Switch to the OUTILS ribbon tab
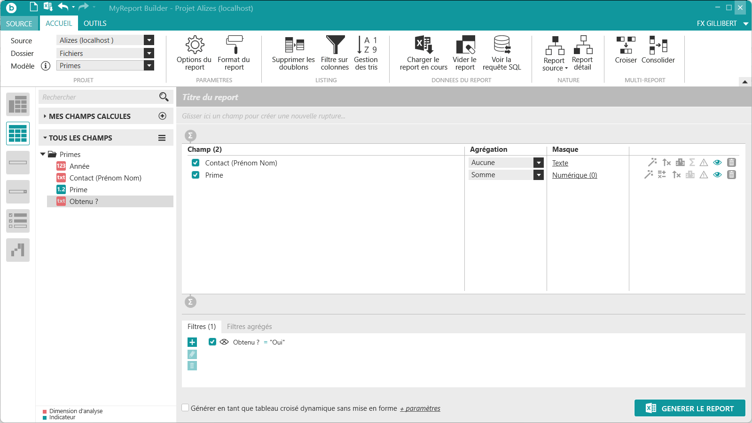 tap(95, 23)
